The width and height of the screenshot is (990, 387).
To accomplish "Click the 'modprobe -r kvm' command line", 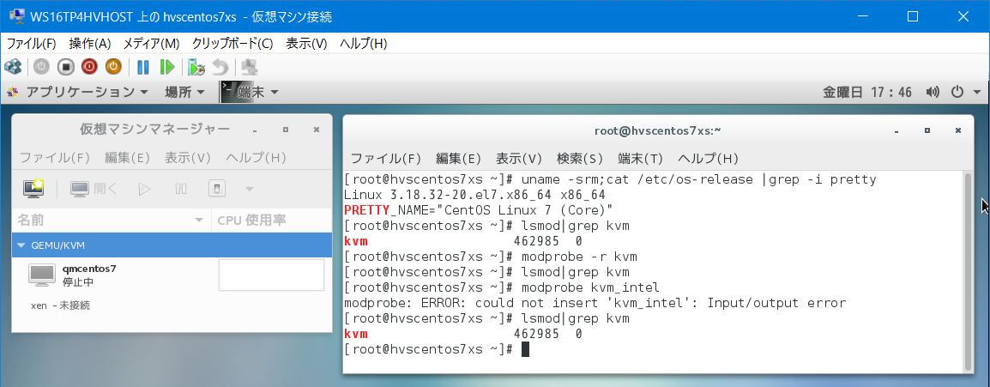I will coord(491,257).
